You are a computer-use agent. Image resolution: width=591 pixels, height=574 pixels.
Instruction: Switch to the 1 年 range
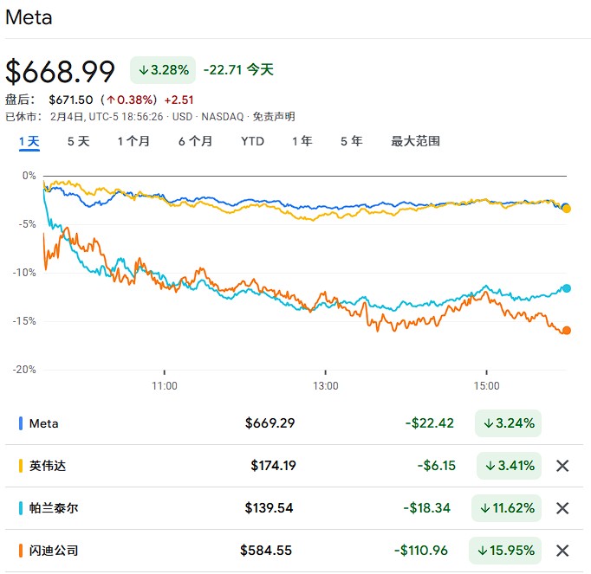click(x=302, y=141)
